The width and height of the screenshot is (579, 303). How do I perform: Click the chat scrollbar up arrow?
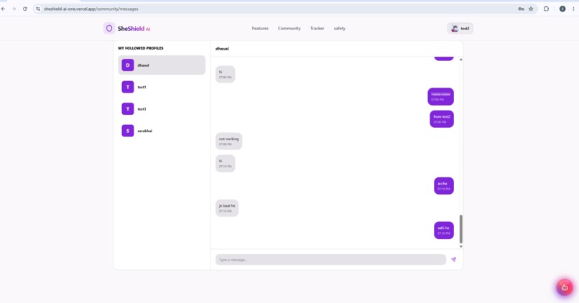461,60
